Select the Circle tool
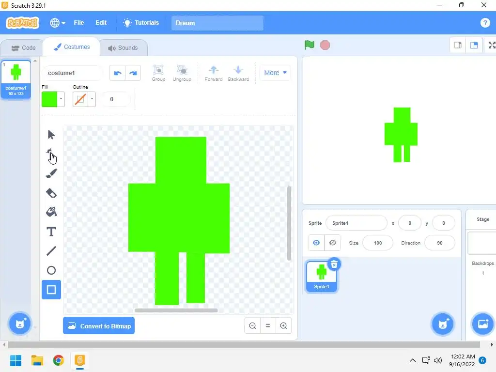 tap(51, 270)
